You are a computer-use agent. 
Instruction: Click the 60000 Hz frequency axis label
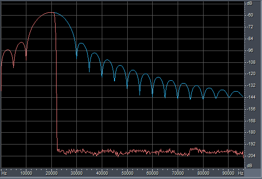coord(152,173)
